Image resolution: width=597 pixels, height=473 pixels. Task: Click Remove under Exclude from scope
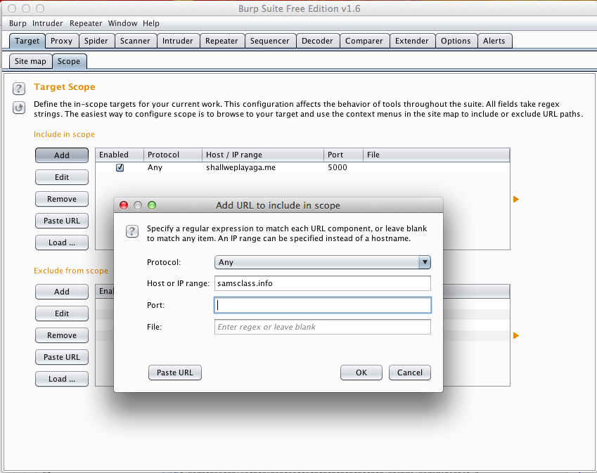(x=62, y=335)
